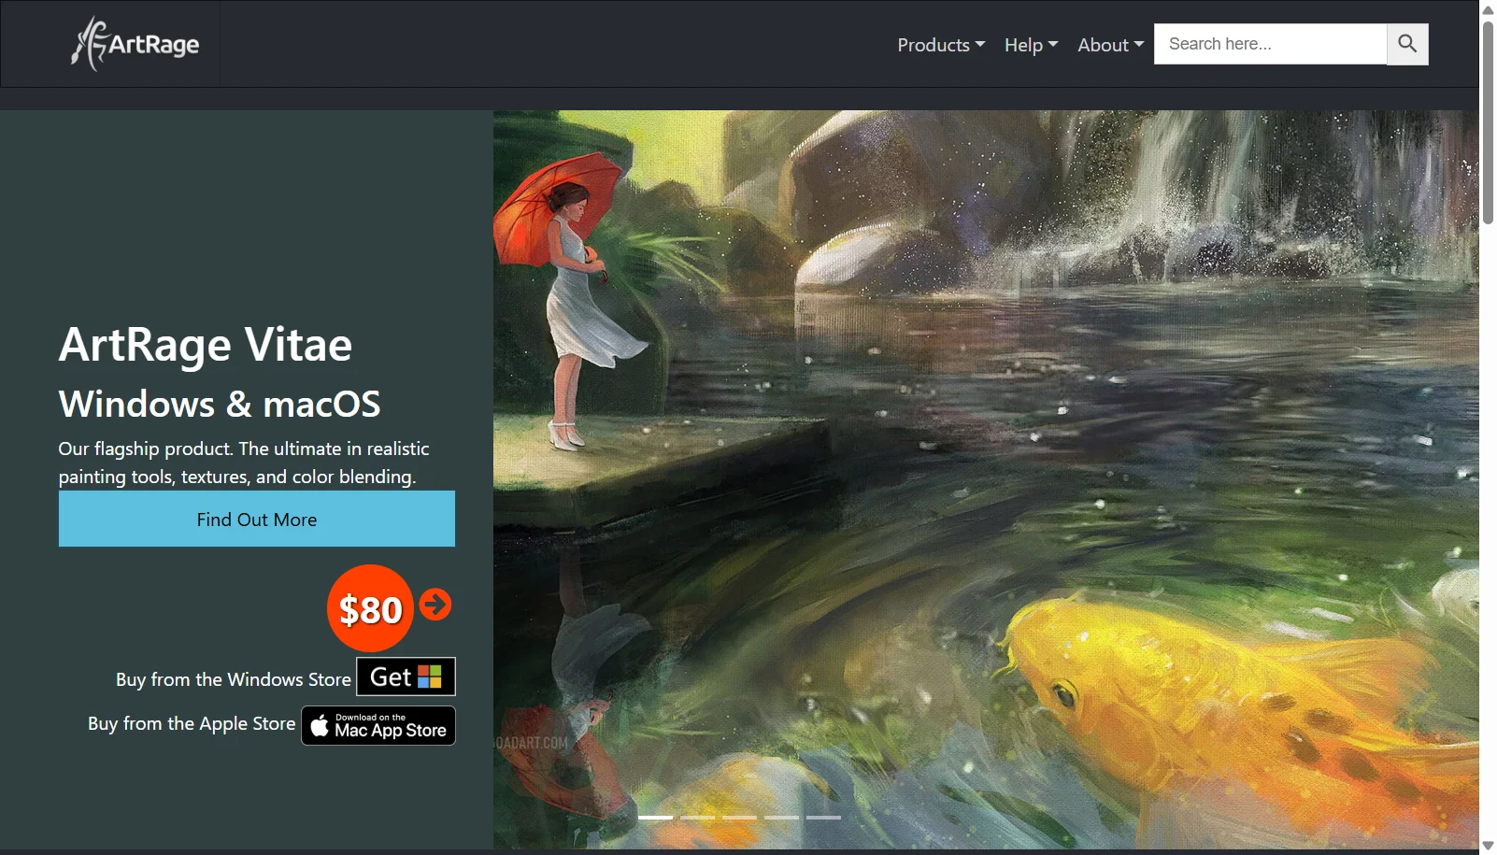The image size is (1497, 855).
Task: Click the 'Buy from the Apple Store' text
Action: [192, 723]
